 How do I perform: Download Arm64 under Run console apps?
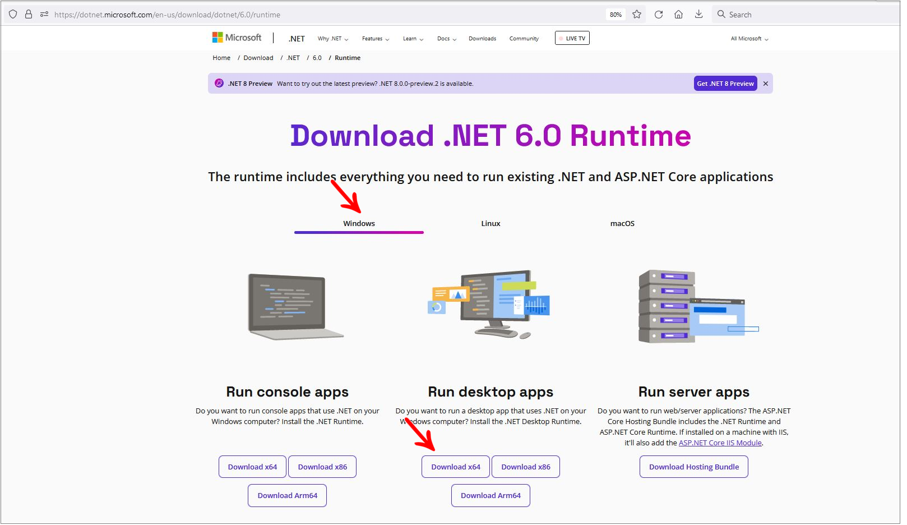pos(288,495)
